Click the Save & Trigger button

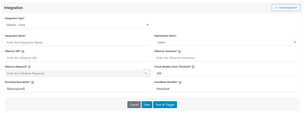(x=165, y=105)
